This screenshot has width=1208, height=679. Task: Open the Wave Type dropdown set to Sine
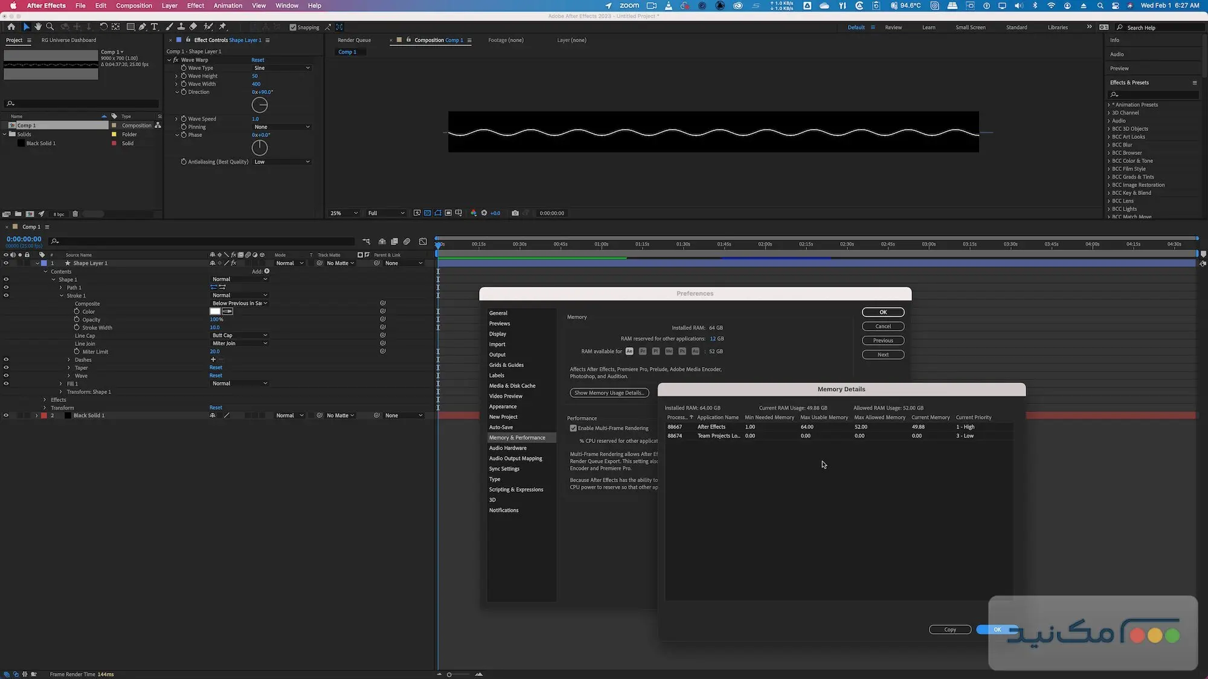point(282,68)
